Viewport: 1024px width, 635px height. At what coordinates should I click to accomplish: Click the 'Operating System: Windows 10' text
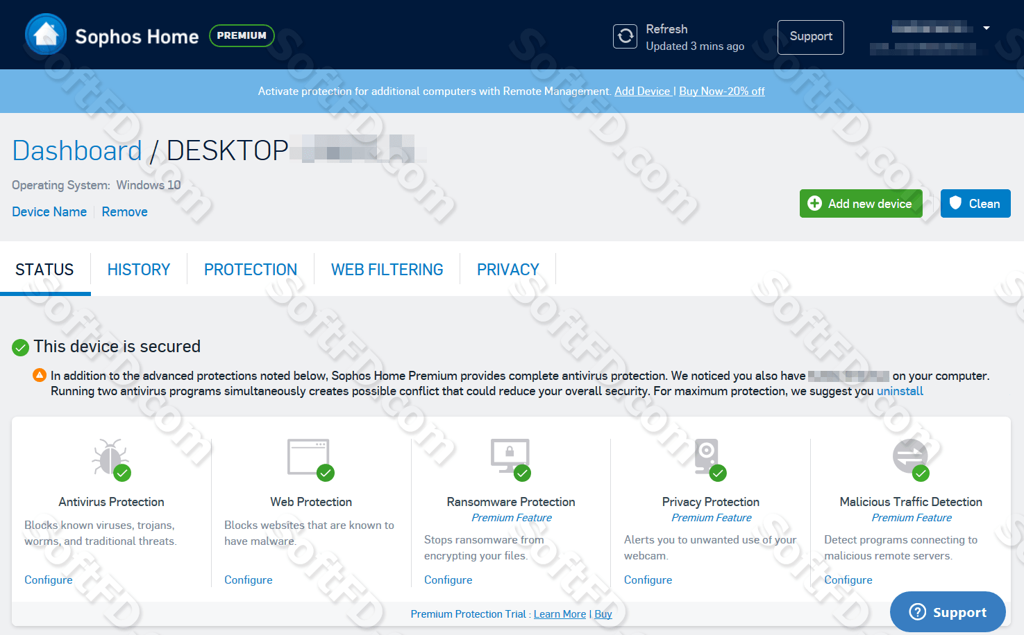(x=96, y=185)
